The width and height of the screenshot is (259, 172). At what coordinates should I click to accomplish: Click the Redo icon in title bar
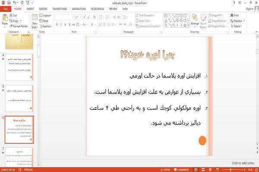point(22,3)
